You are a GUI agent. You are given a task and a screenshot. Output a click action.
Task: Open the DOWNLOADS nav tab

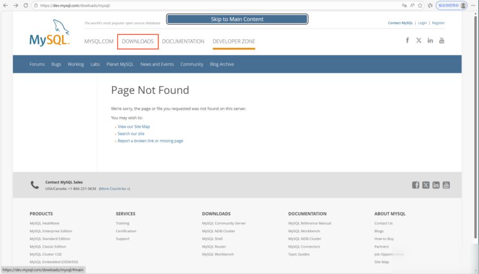pyautogui.click(x=138, y=41)
